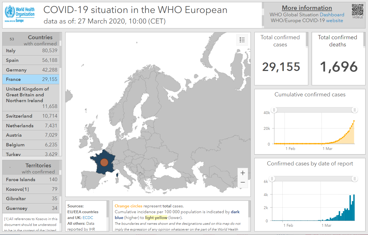The height and width of the screenshot is (235, 368).
Task: Click right handle of cases by date slider
Action: pos(354,179)
